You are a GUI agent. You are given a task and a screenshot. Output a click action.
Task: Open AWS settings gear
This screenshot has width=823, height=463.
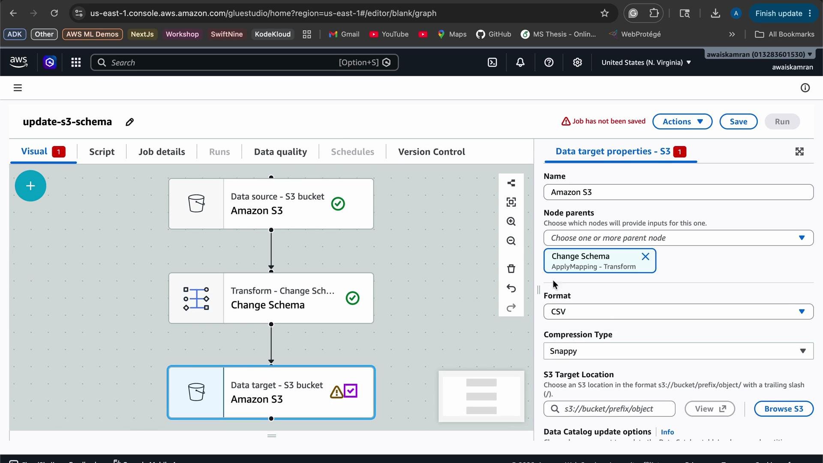[577, 63]
